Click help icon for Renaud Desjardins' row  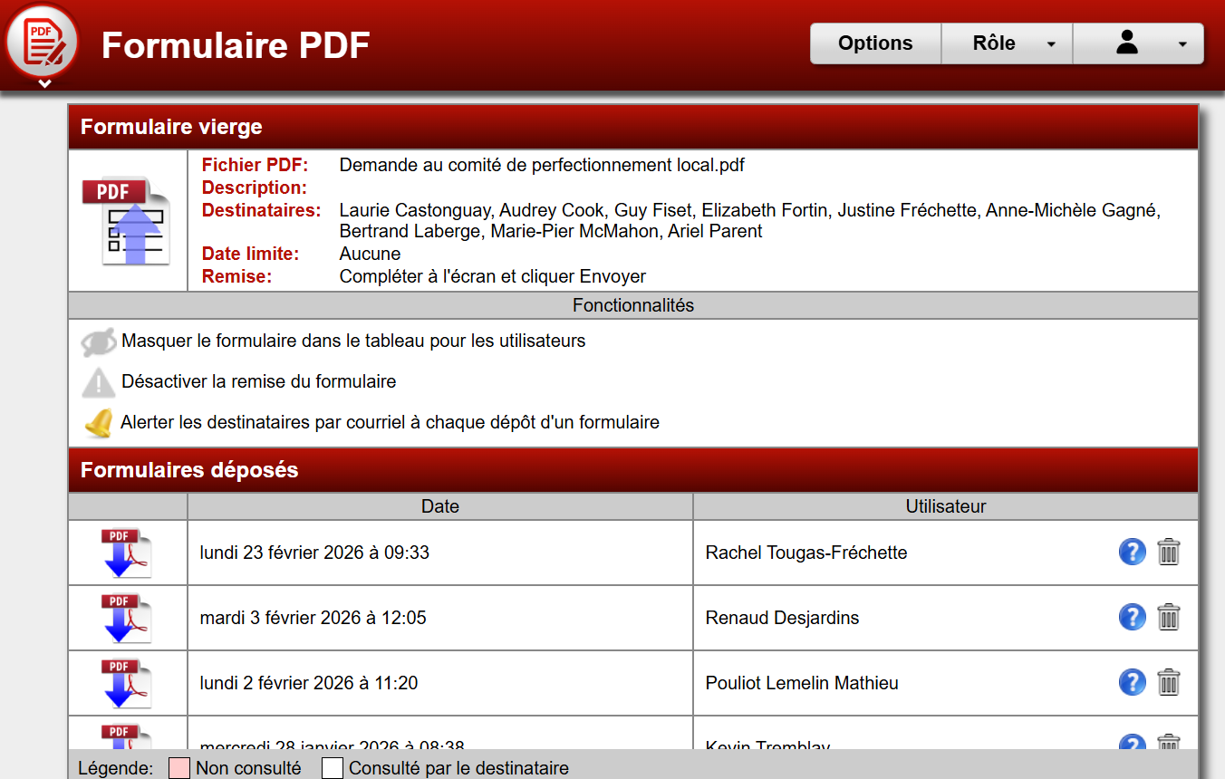(1133, 617)
